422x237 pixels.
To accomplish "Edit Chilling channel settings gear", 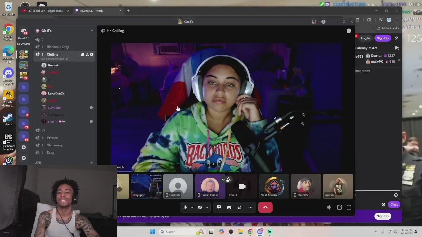I will click(92, 54).
